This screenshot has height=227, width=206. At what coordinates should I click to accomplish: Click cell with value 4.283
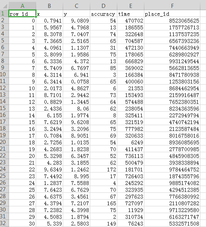coord(49,163)
